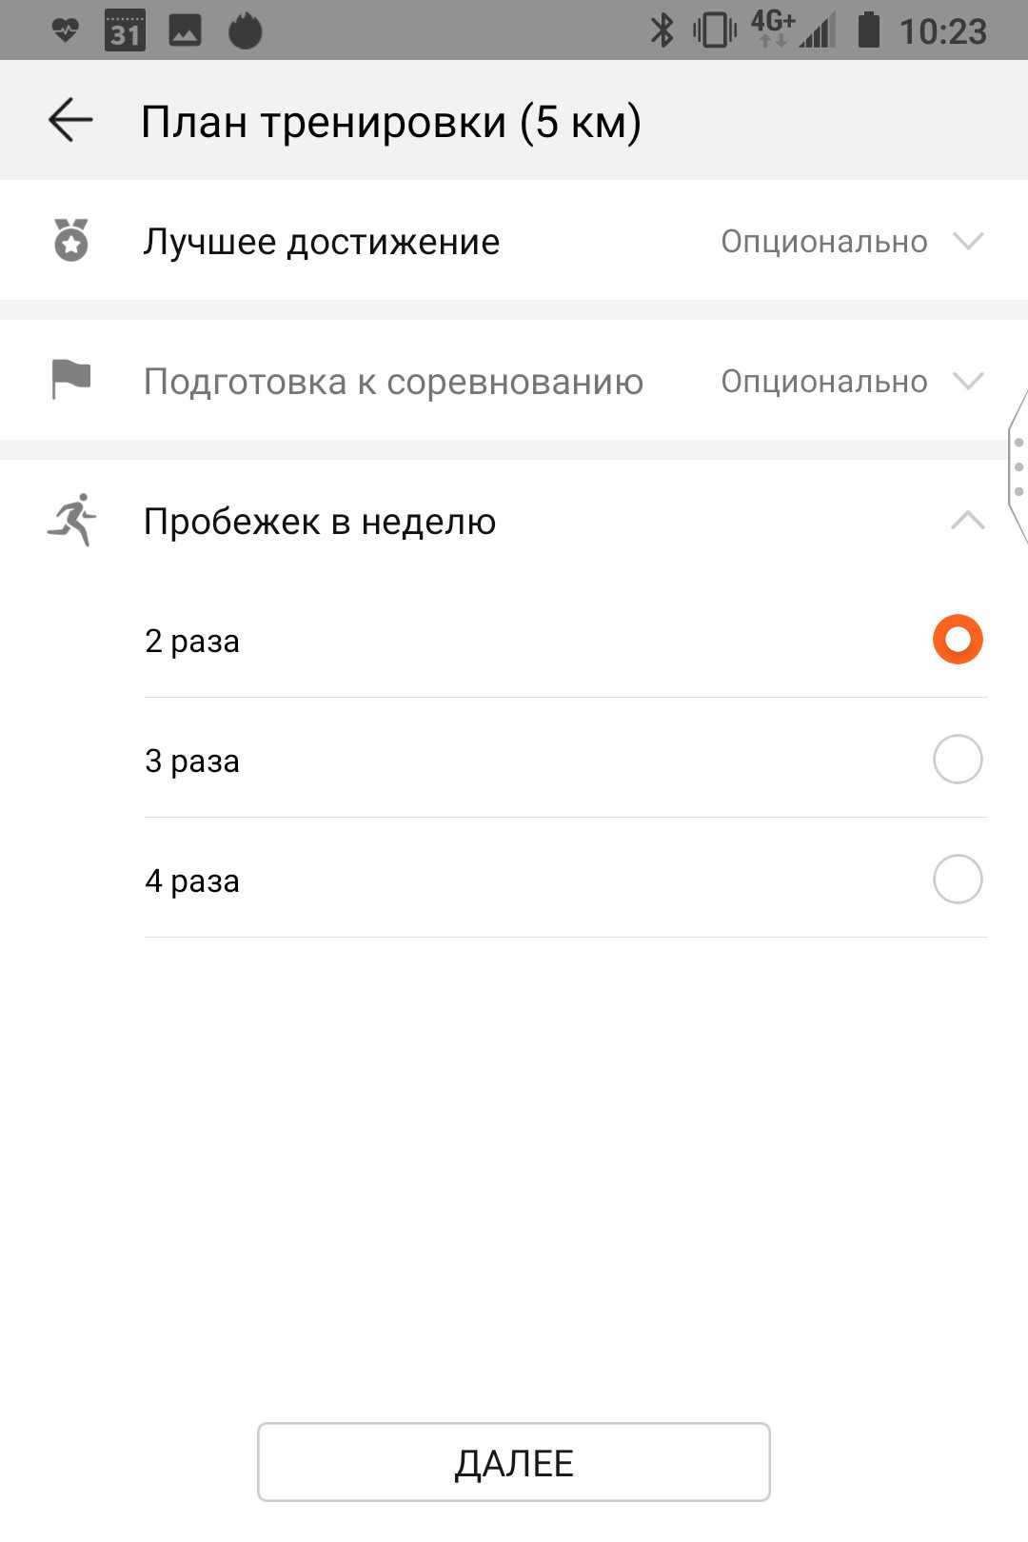Collapse the Пробежек в неделю section

[968, 520]
